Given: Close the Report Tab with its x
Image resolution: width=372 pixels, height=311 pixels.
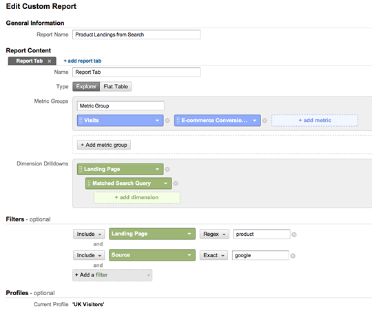Looking at the screenshot, I should [50, 61].
